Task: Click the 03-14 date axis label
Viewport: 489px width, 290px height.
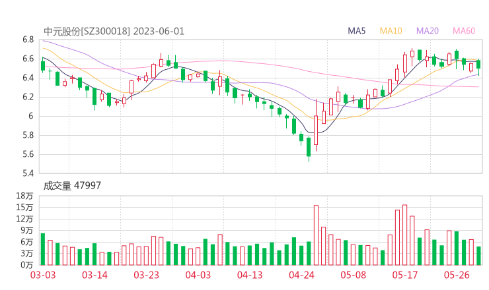Action: point(94,275)
